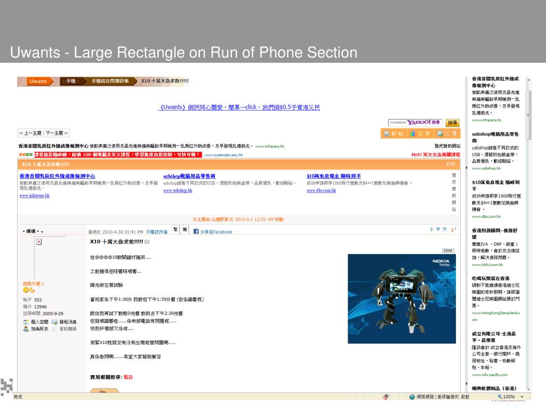Expand the 琪琪 username dropdown arrow
The image size is (546, 409).
point(42,232)
